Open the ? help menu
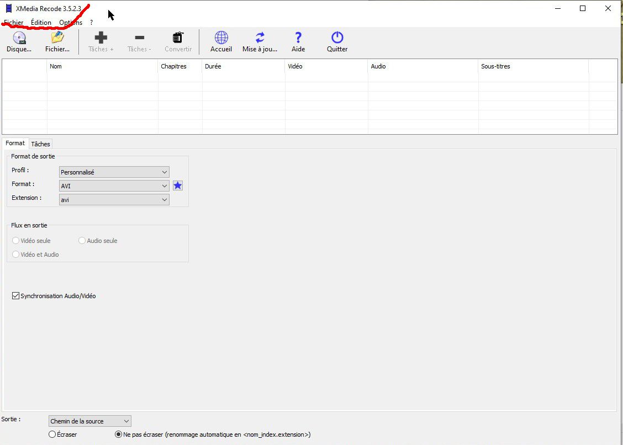The image size is (623, 445). (x=91, y=22)
